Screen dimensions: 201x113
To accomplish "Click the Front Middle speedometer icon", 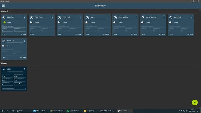I will tap(115, 17).
